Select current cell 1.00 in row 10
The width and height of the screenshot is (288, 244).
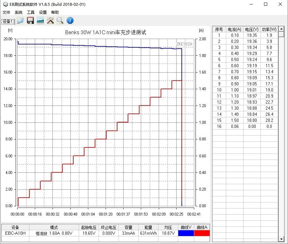(x=235, y=90)
